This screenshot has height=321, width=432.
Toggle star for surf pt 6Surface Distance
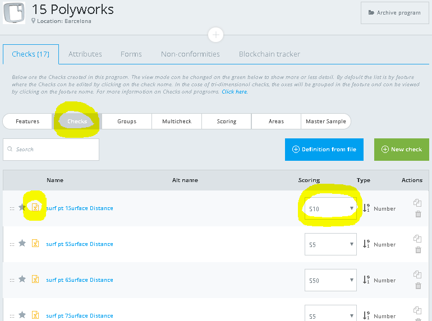(x=22, y=279)
